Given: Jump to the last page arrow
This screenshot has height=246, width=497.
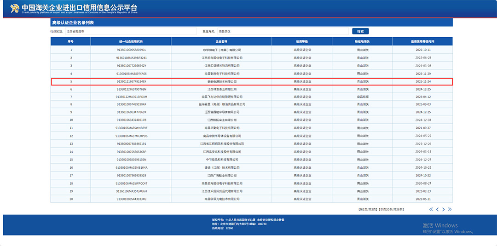Looking at the screenshot, I should [x=450, y=209].
